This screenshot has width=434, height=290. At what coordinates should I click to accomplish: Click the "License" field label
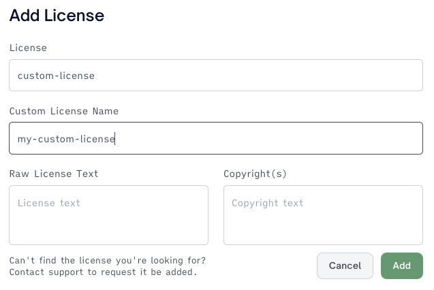click(28, 48)
